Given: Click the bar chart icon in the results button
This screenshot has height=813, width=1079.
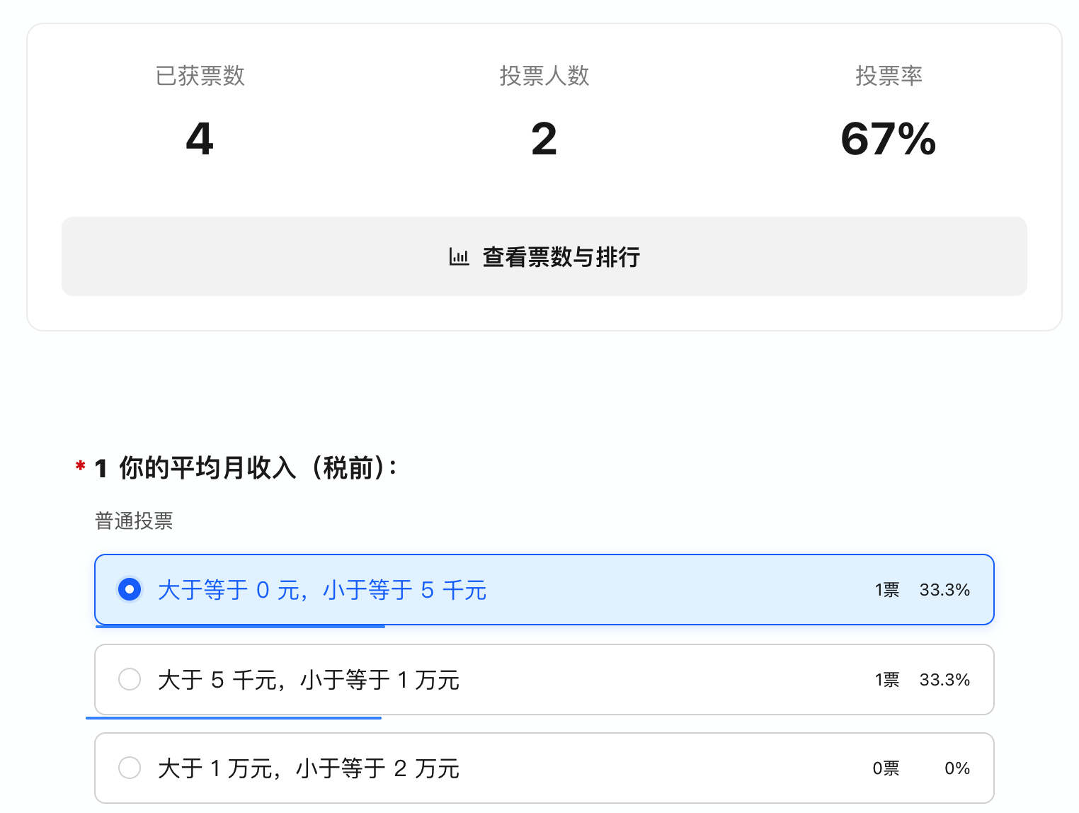Looking at the screenshot, I should coord(459,256).
